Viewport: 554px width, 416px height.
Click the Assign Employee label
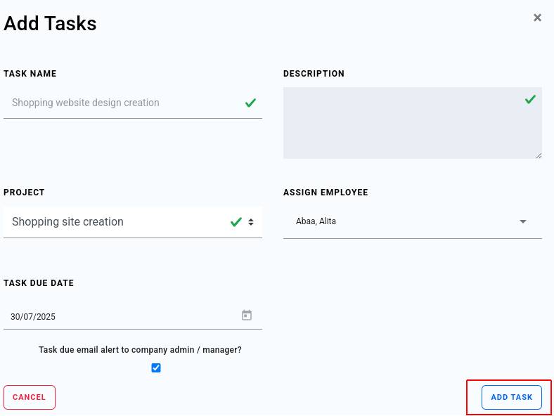coord(326,193)
